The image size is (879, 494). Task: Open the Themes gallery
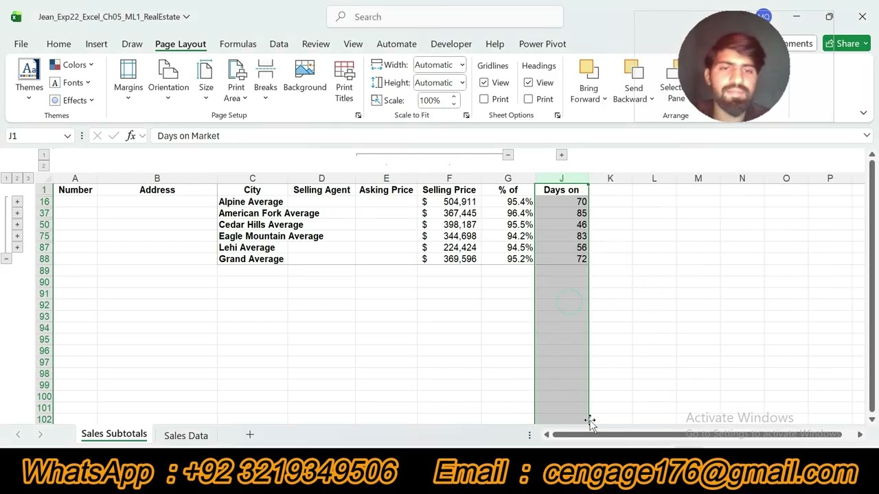click(x=29, y=81)
